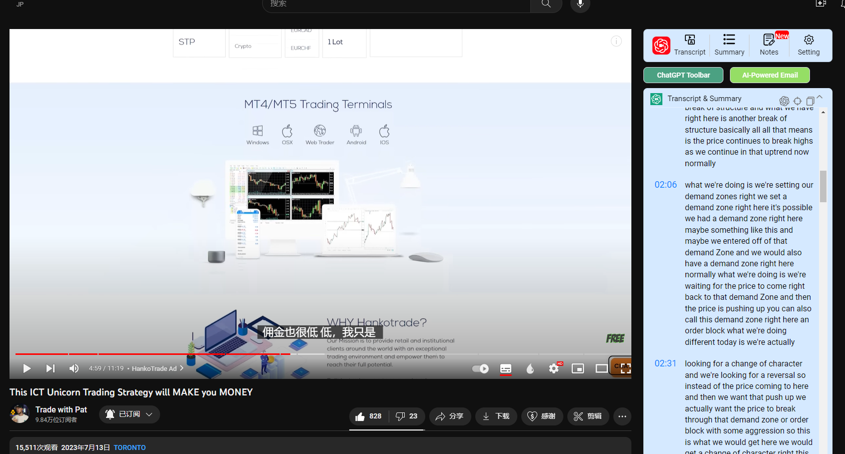845x454 pixels.
Task: Open video player settings gear
Action: (554, 368)
